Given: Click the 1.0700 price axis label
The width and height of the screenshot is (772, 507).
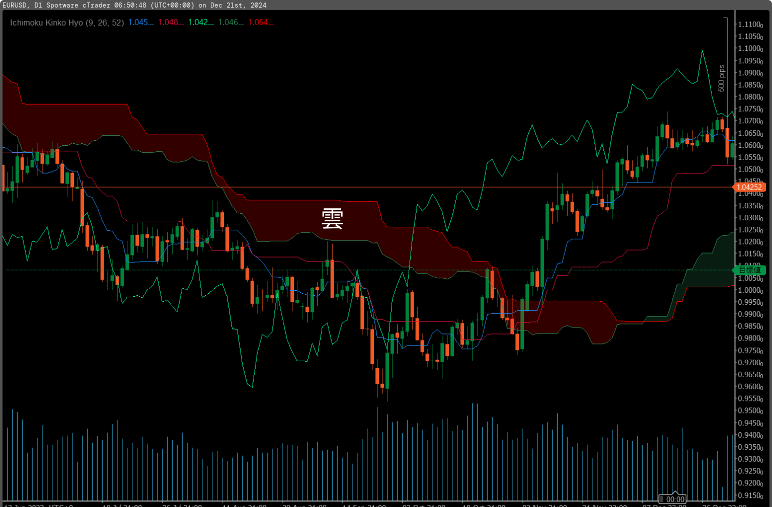Looking at the screenshot, I should pyautogui.click(x=751, y=121).
